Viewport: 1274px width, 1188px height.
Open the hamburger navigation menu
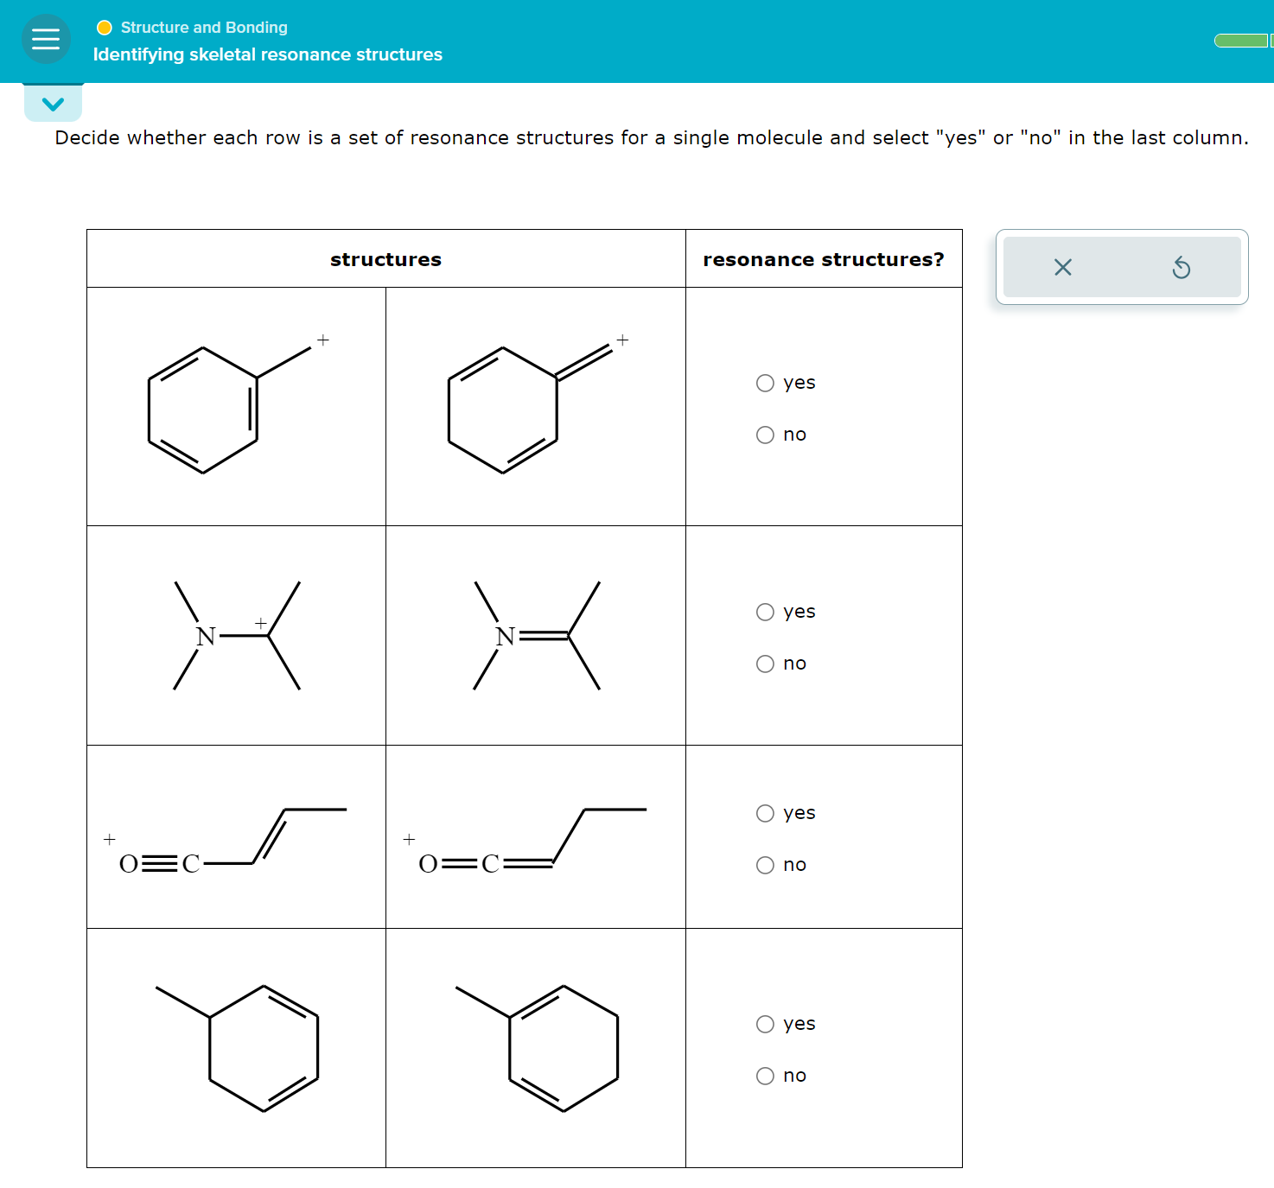point(46,39)
